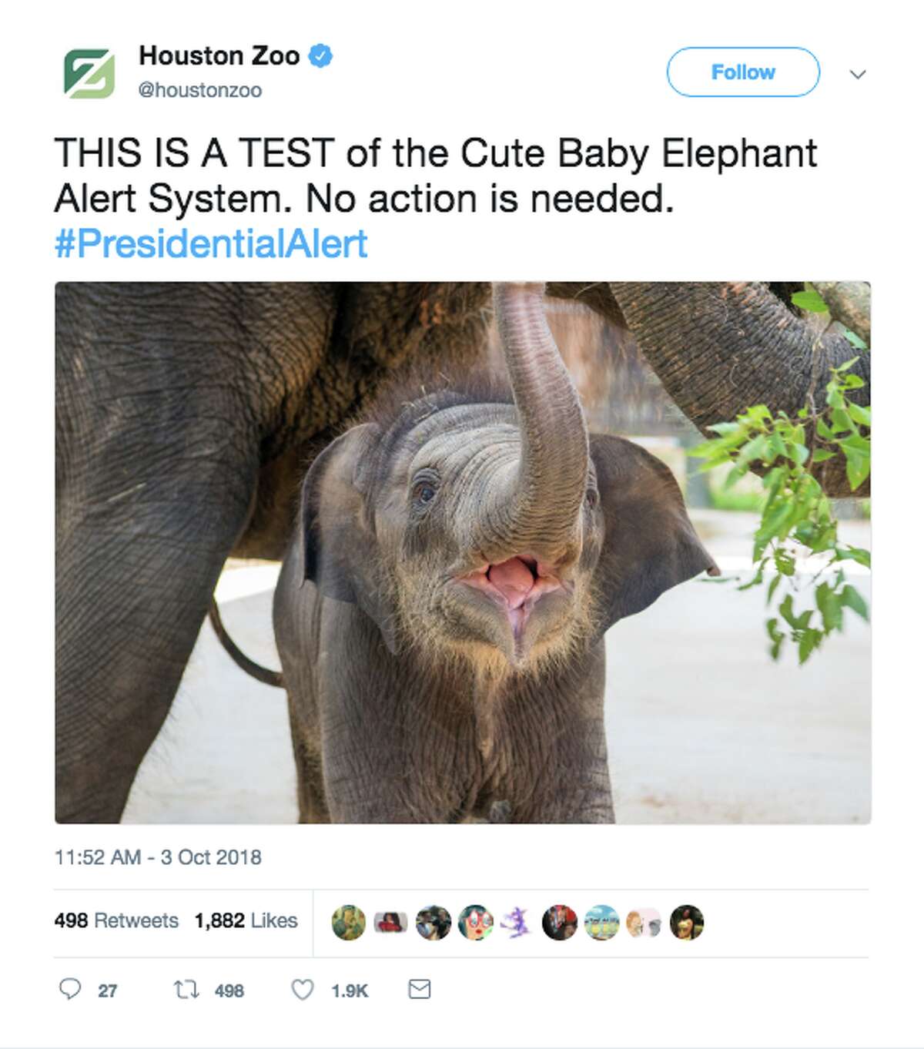Click the Follow button
The image size is (924, 1049).
743,72
